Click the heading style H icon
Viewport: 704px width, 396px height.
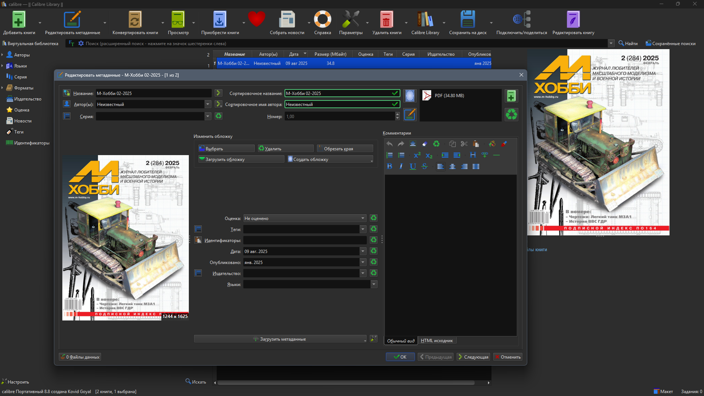tap(473, 155)
